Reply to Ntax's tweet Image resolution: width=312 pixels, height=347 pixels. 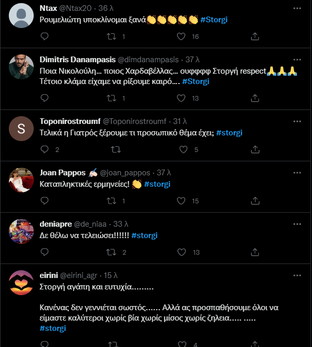point(45,36)
